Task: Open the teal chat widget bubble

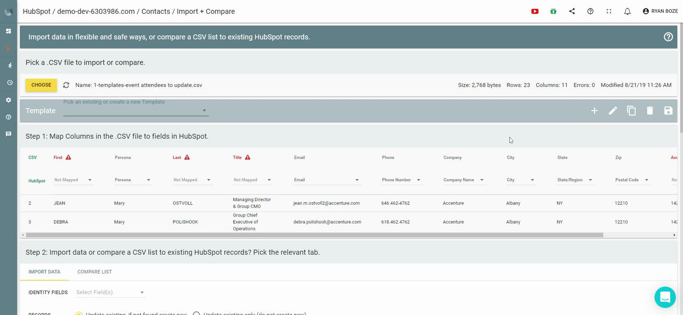Action: click(665, 297)
